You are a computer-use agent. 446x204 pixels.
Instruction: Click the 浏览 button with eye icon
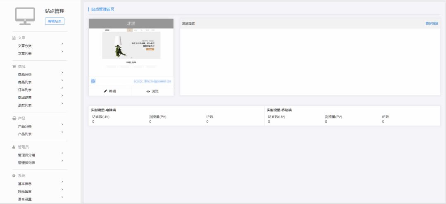(152, 91)
